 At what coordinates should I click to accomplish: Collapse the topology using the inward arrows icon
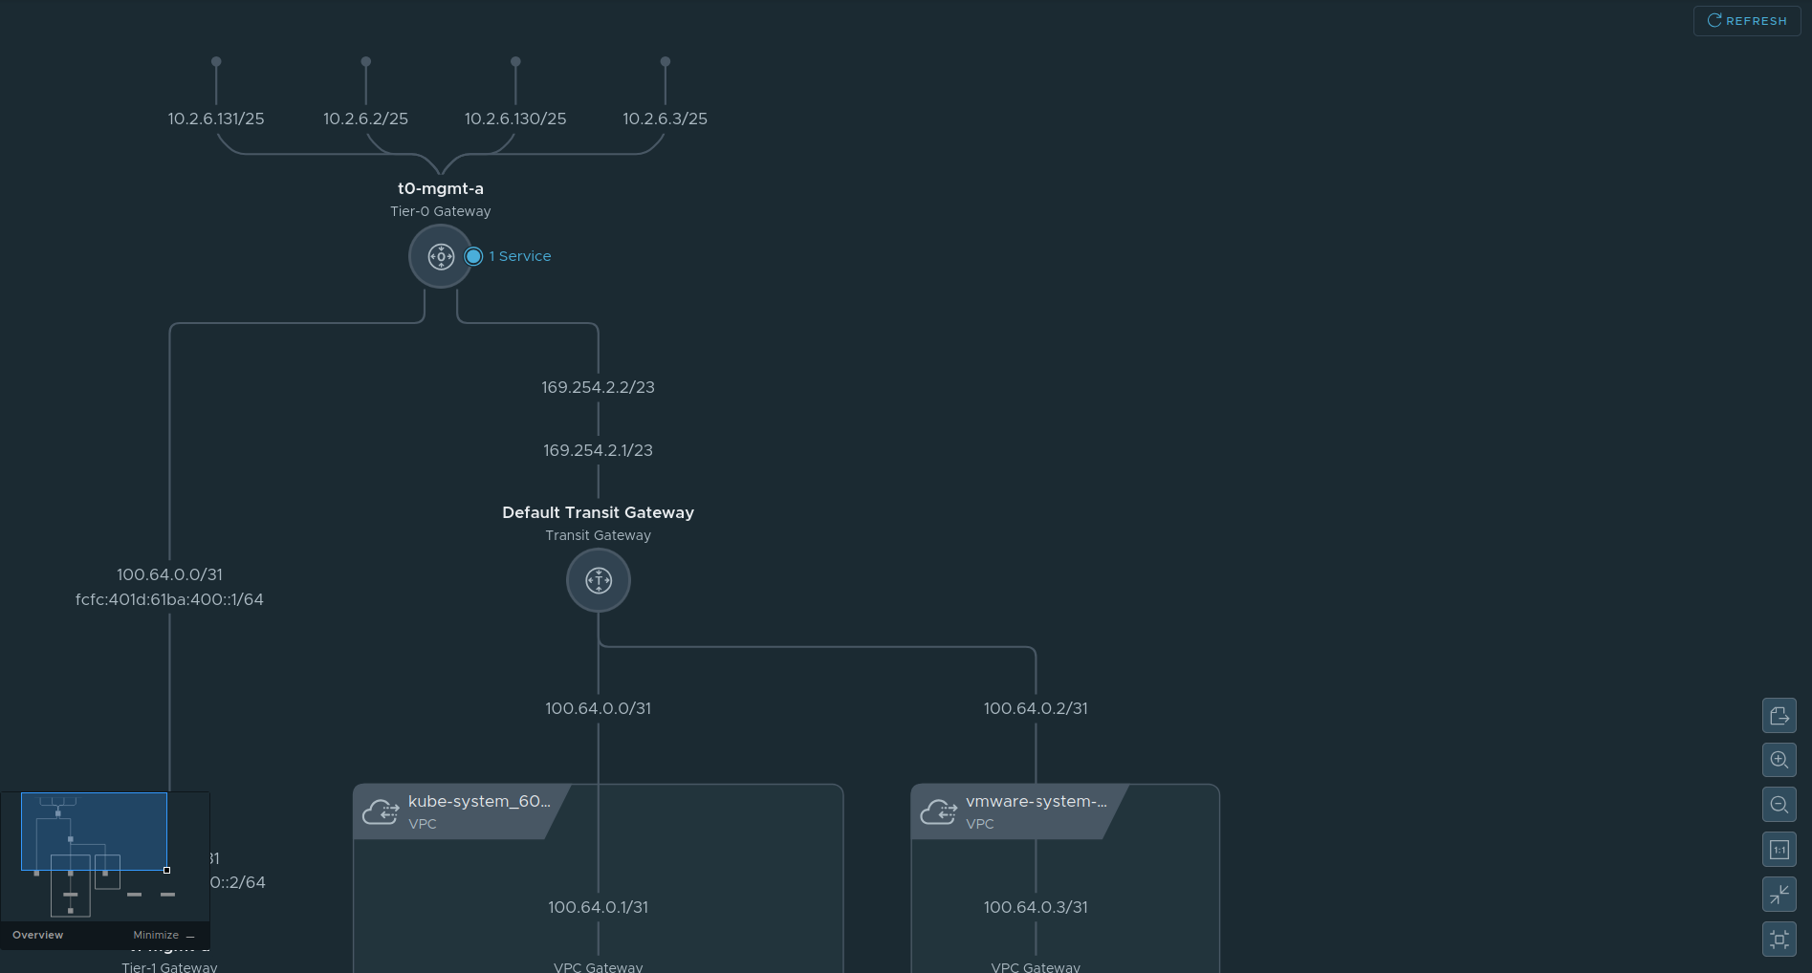coord(1779,895)
